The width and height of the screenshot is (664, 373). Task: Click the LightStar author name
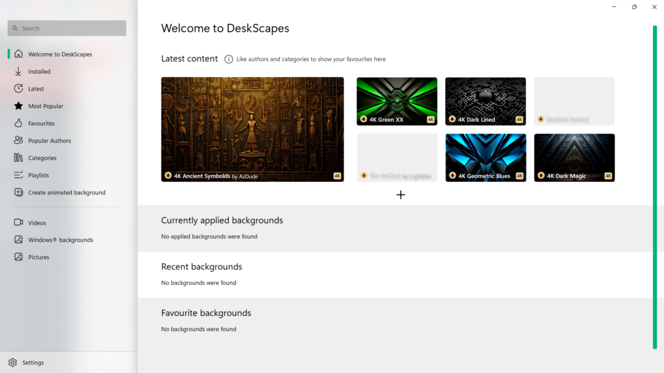pyautogui.click(x=421, y=176)
